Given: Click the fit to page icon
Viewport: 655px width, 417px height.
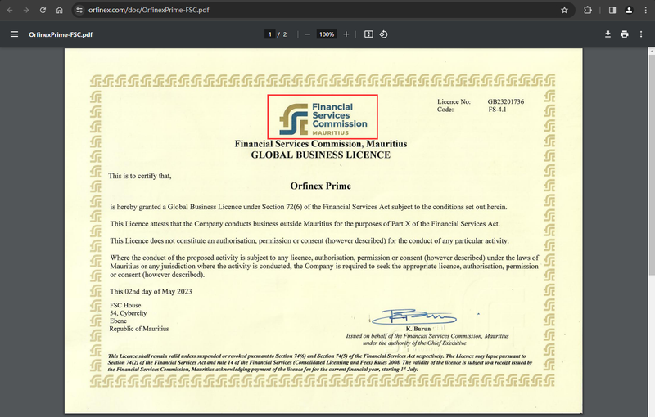Looking at the screenshot, I should pyautogui.click(x=368, y=34).
